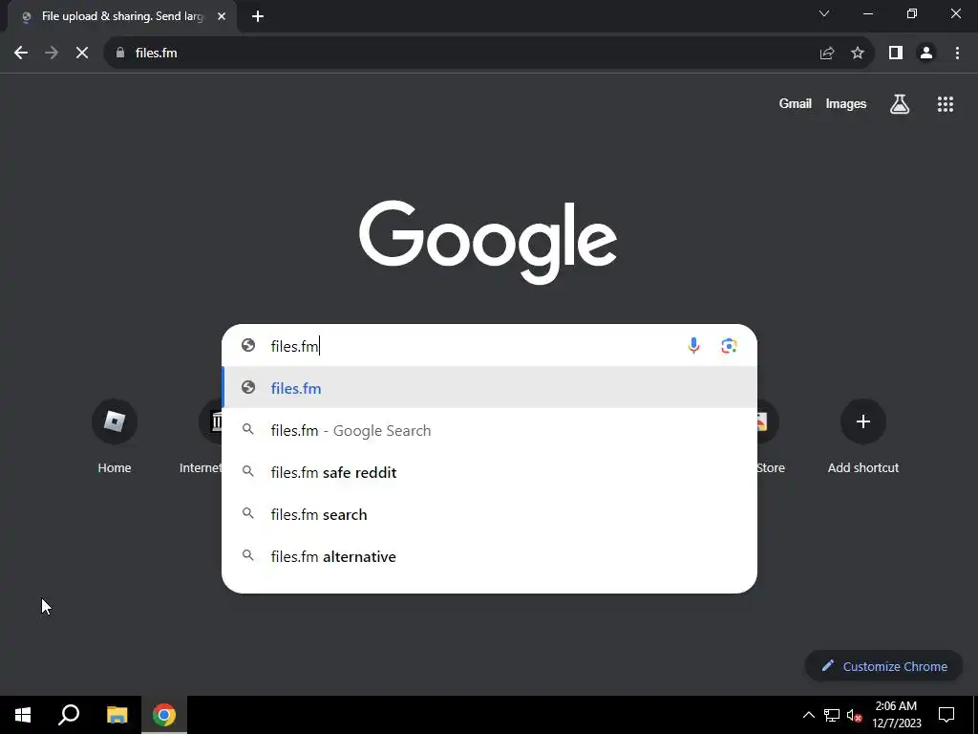
Task: Open the Windows notification center
Action: 946,715
